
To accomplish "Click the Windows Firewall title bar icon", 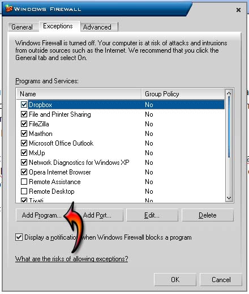I will point(9,8).
